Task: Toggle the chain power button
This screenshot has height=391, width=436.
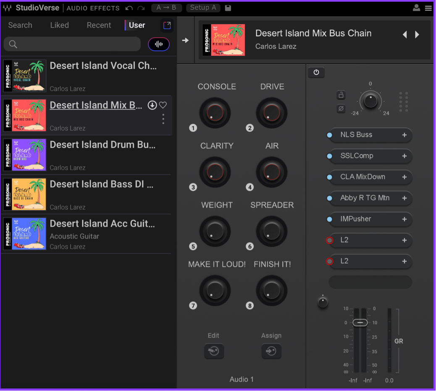Action: (316, 72)
